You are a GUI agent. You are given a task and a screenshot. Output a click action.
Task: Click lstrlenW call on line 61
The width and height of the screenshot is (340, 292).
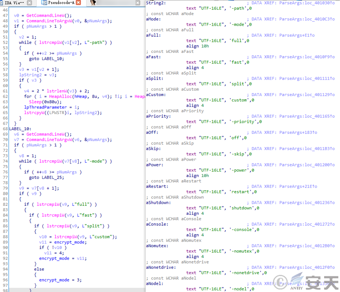coord(62,91)
